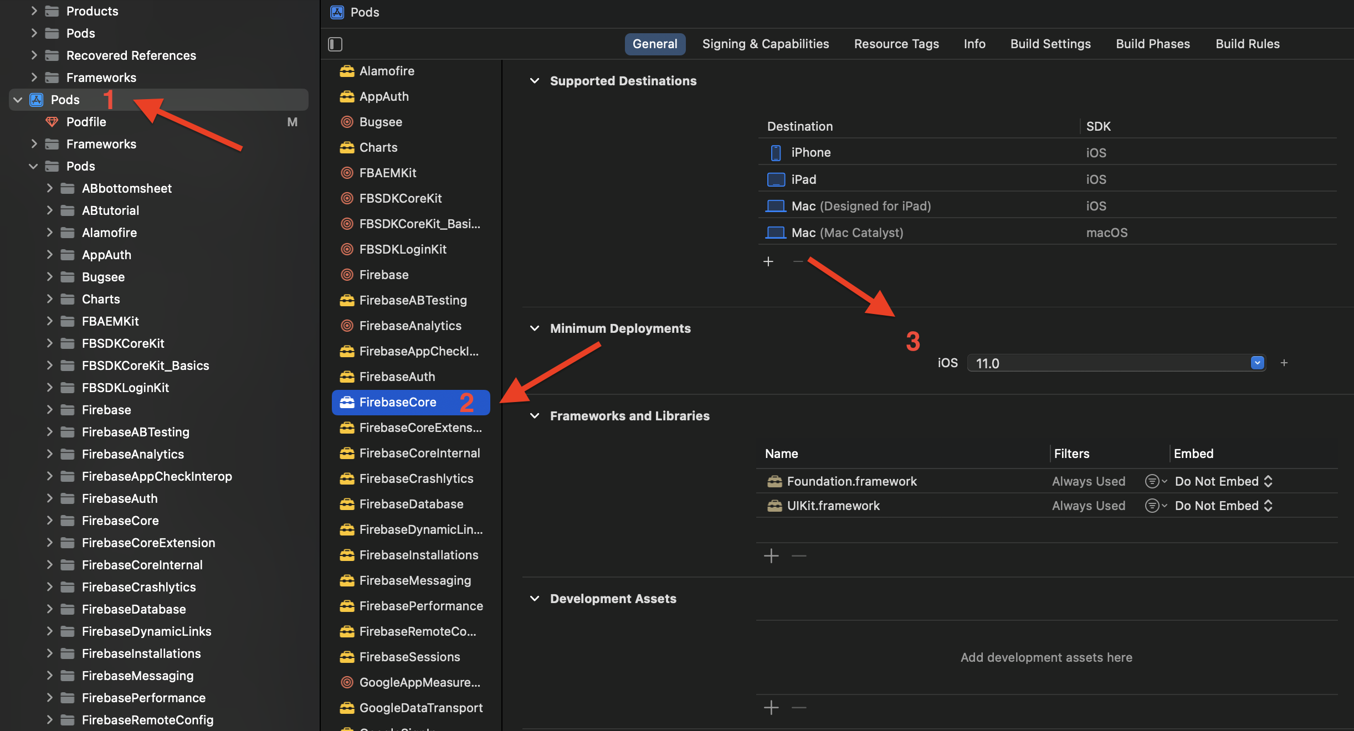Collapse the Frameworks and Libraries section
The height and width of the screenshot is (731, 1354).
point(535,416)
